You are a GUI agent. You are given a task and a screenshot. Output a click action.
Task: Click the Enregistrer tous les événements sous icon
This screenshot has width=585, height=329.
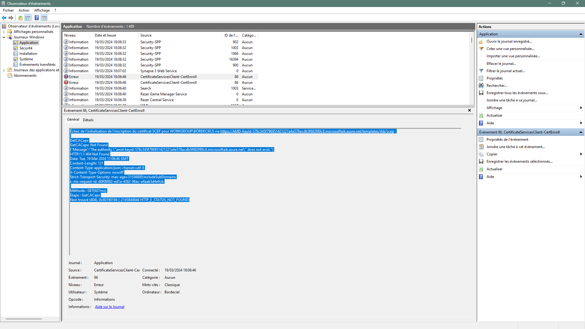pos(481,93)
